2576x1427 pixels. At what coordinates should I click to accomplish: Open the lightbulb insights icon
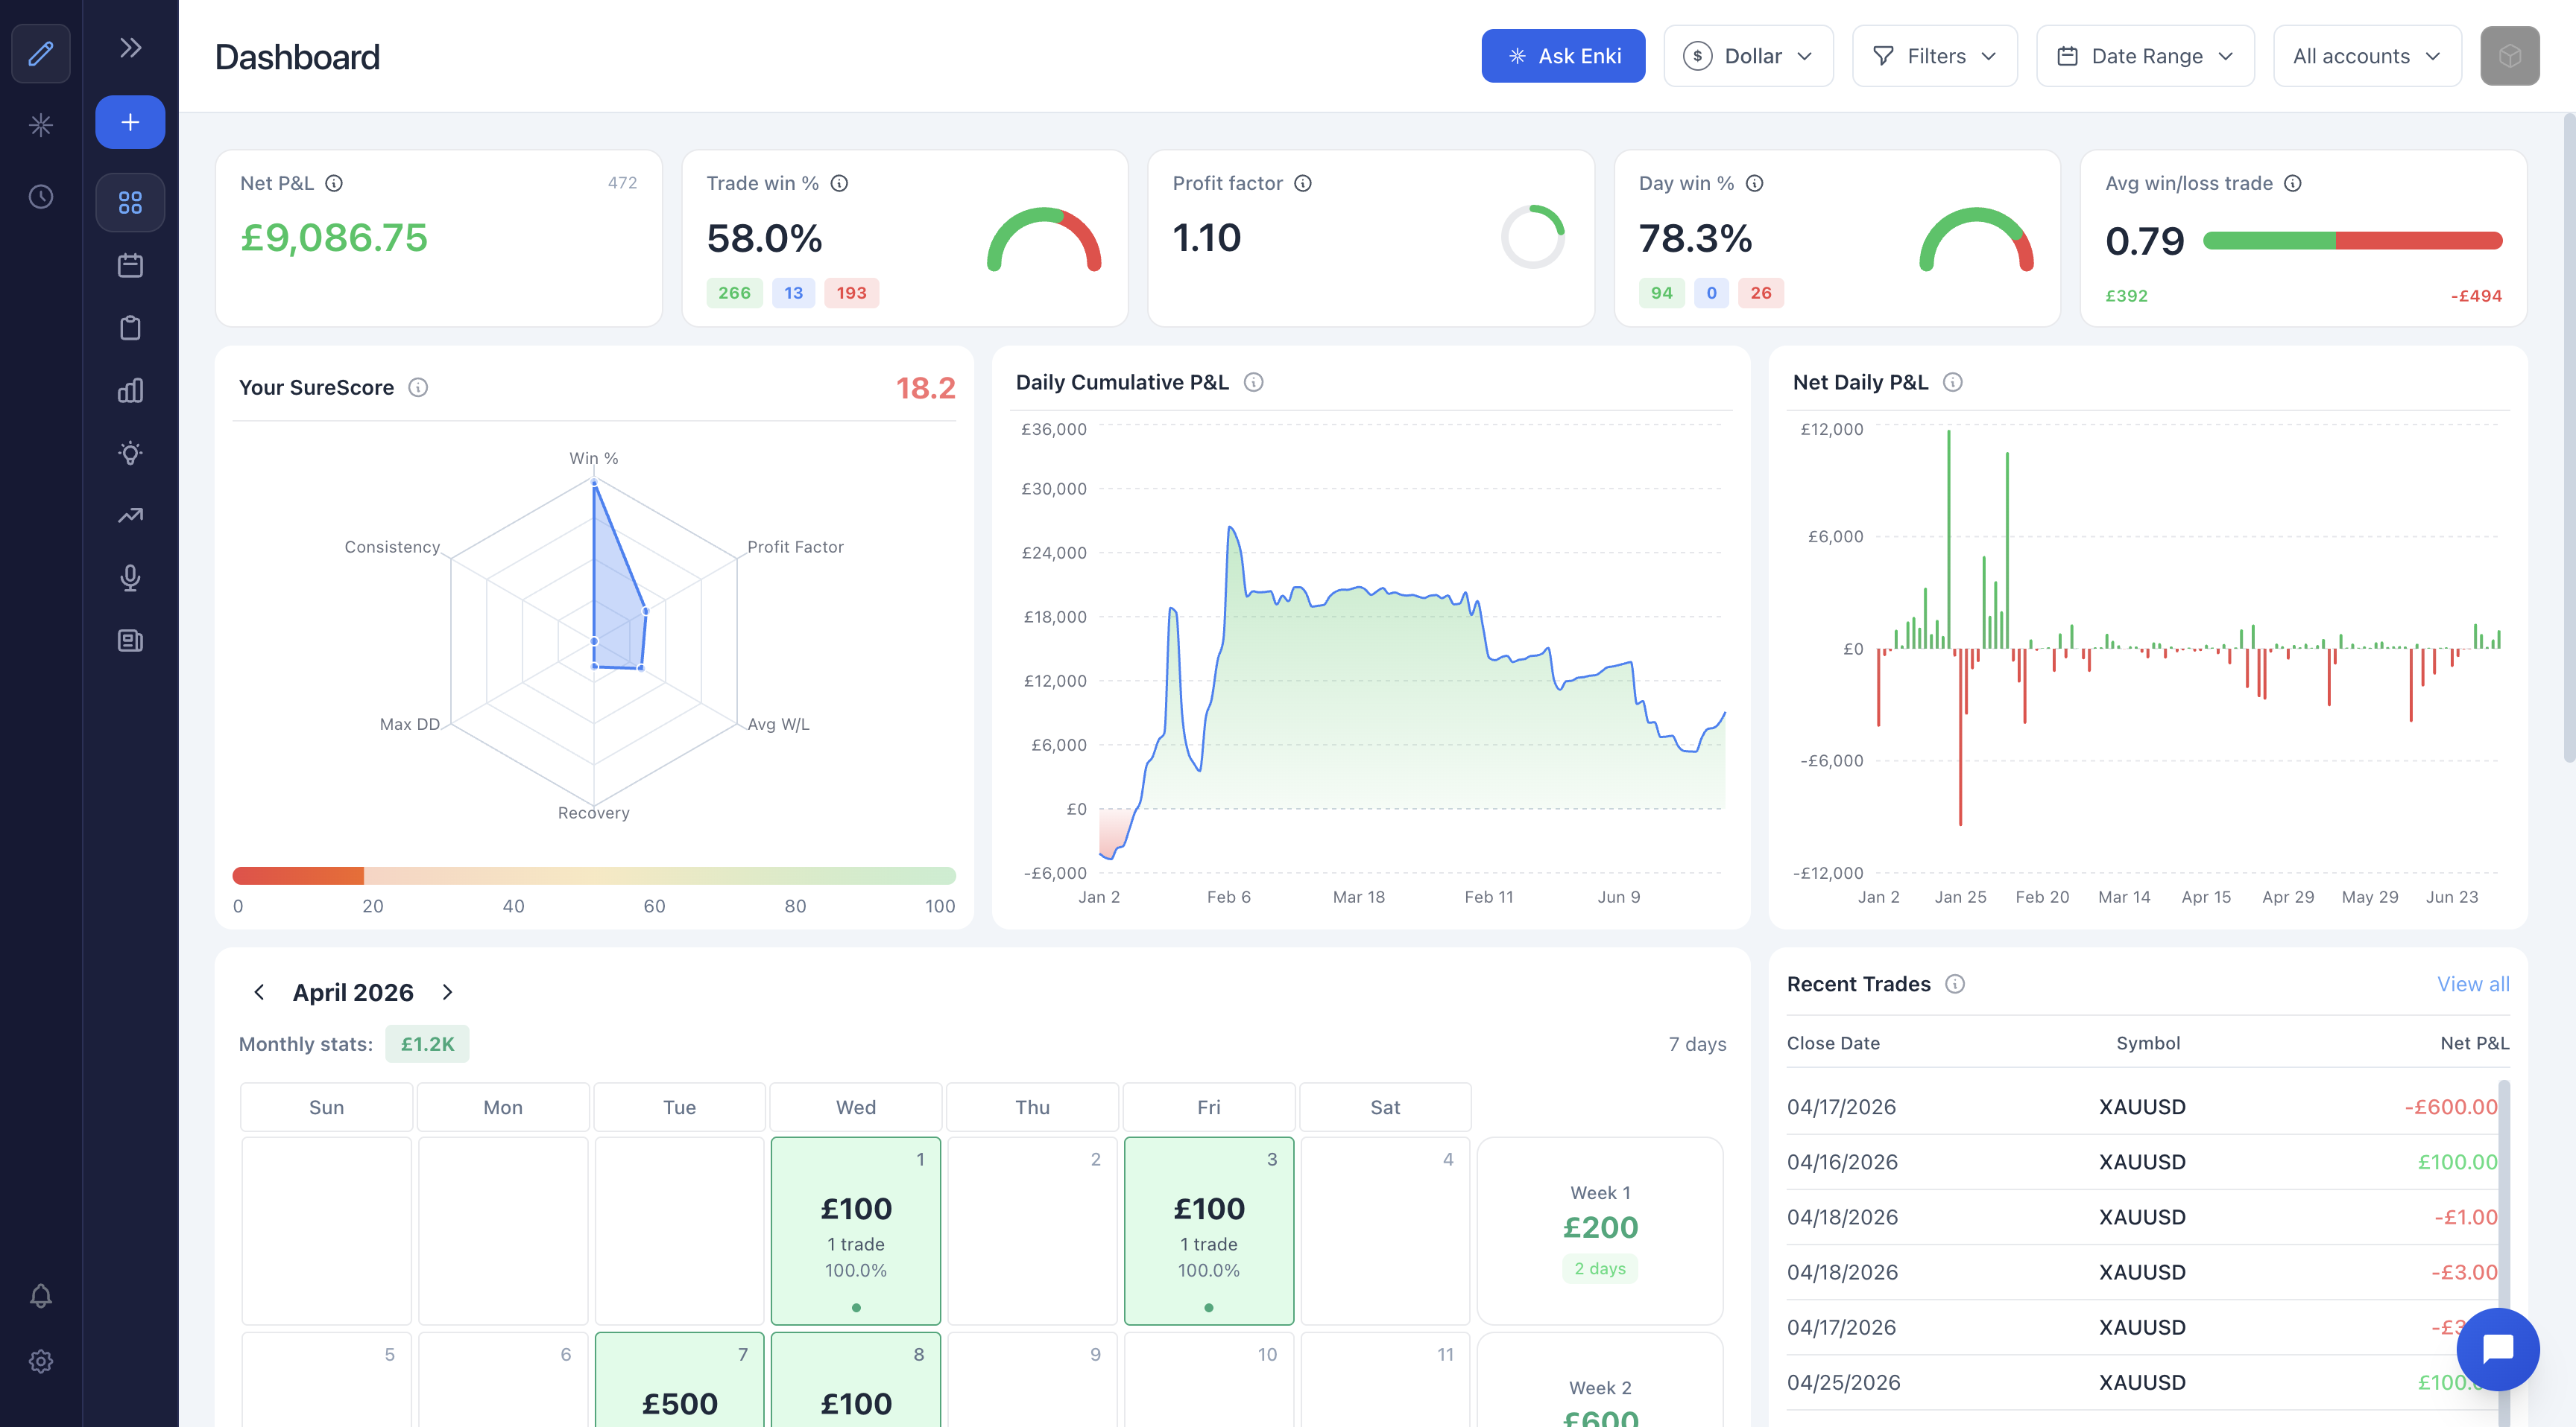[130, 453]
